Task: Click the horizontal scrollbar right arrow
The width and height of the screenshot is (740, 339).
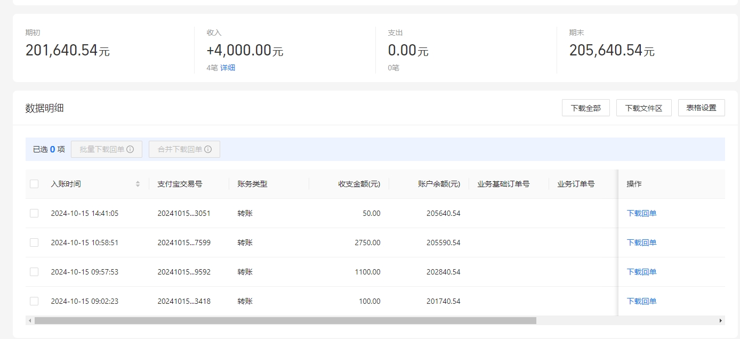Action: (x=721, y=321)
